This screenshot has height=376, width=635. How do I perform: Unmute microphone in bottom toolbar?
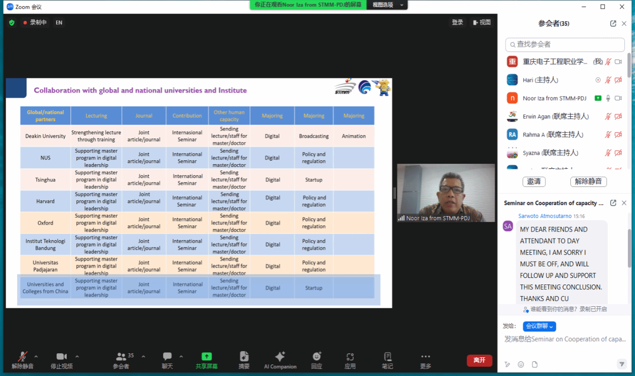pyautogui.click(x=22, y=357)
